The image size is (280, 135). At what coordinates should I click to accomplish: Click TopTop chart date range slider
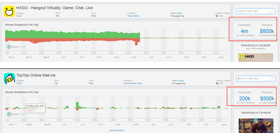click(x=116, y=120)
